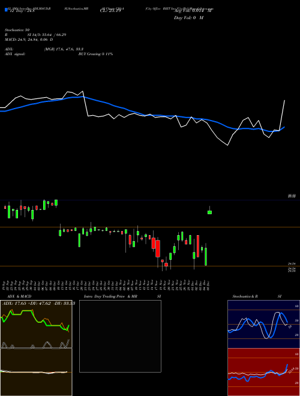Click the 'Intra Day Trading Price & MR' title

click(110, 296)
